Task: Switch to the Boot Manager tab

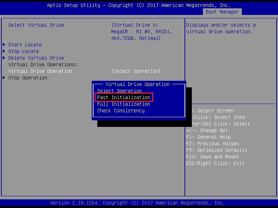Action: click(222, 12)
